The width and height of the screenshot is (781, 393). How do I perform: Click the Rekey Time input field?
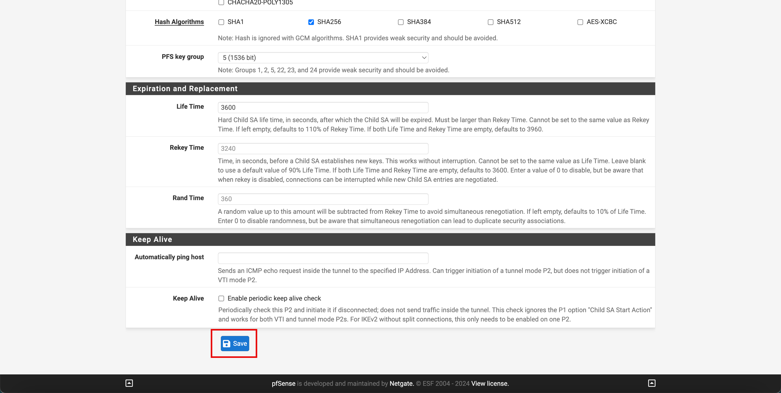tap(323, 148)
